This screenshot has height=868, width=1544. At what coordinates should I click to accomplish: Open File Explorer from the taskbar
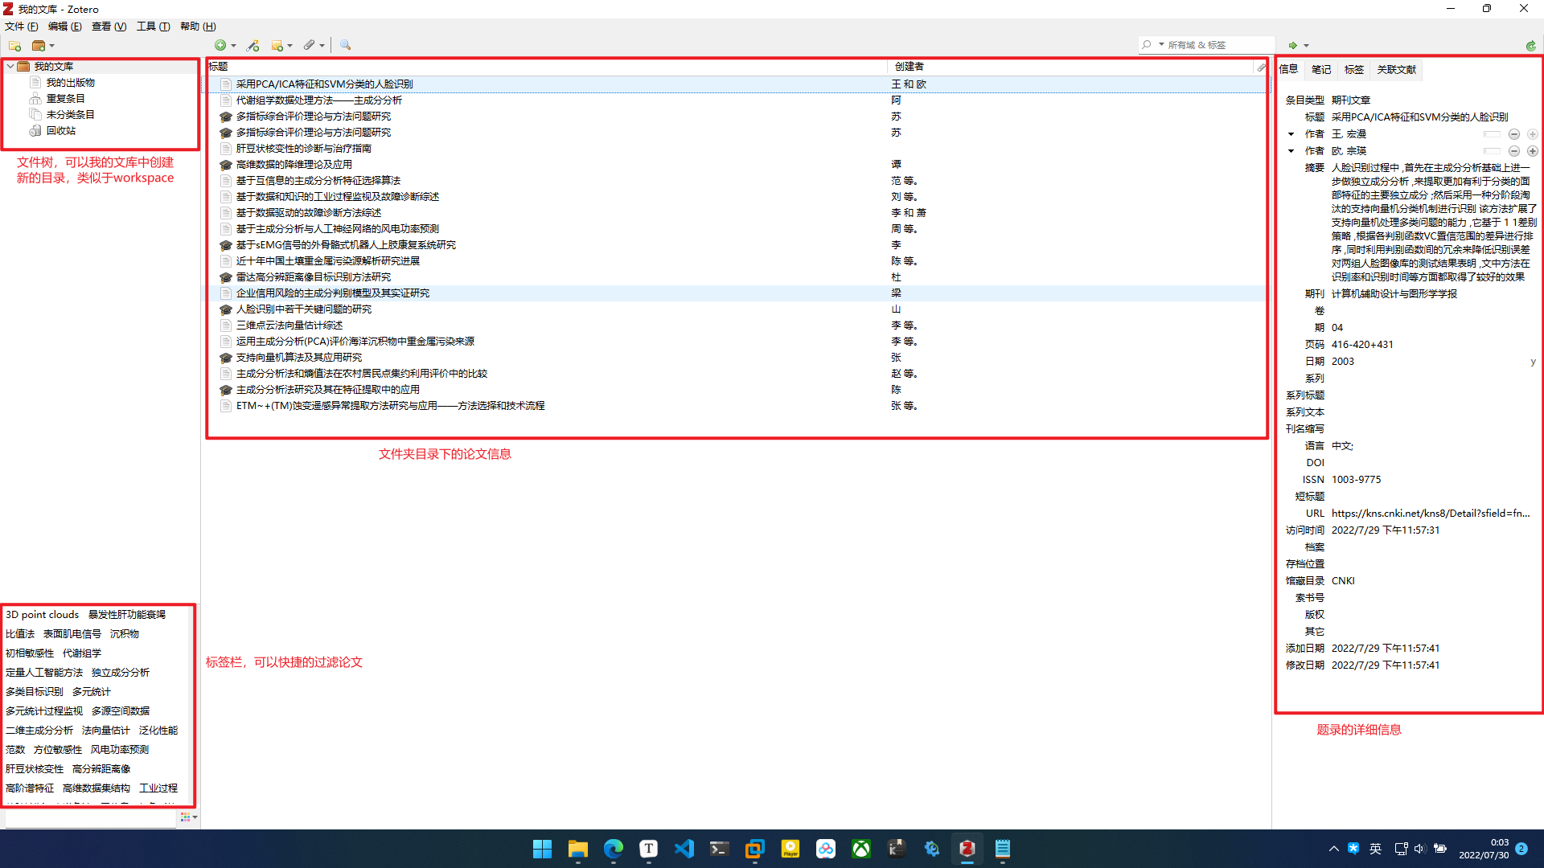[577, 849]
